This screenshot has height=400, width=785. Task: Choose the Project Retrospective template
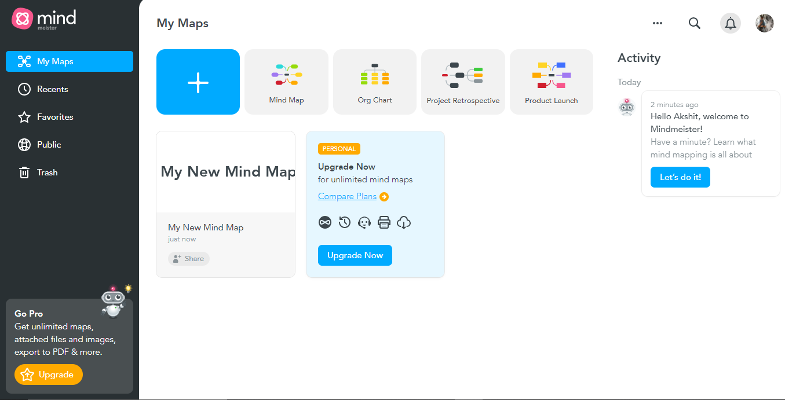click(463, 82)
